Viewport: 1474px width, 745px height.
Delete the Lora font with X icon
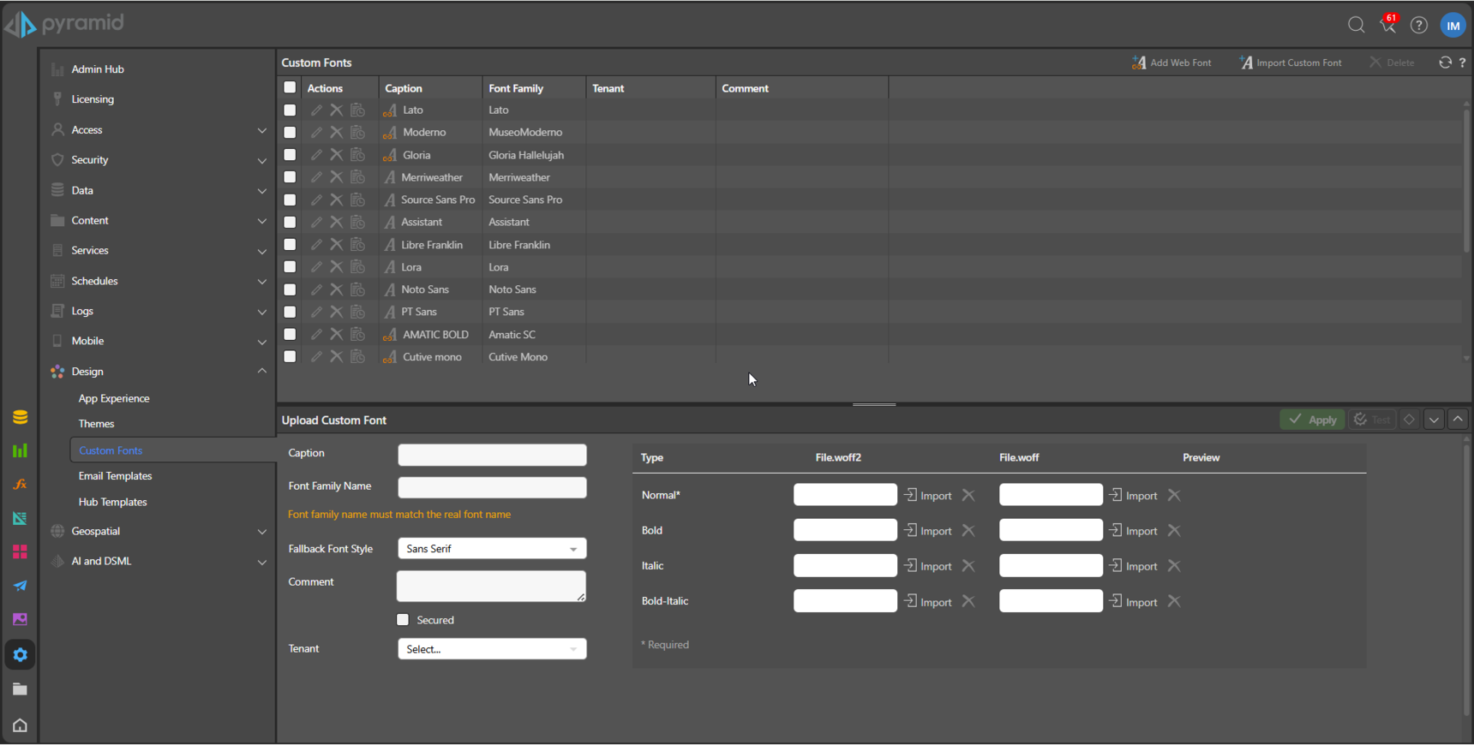336,267
